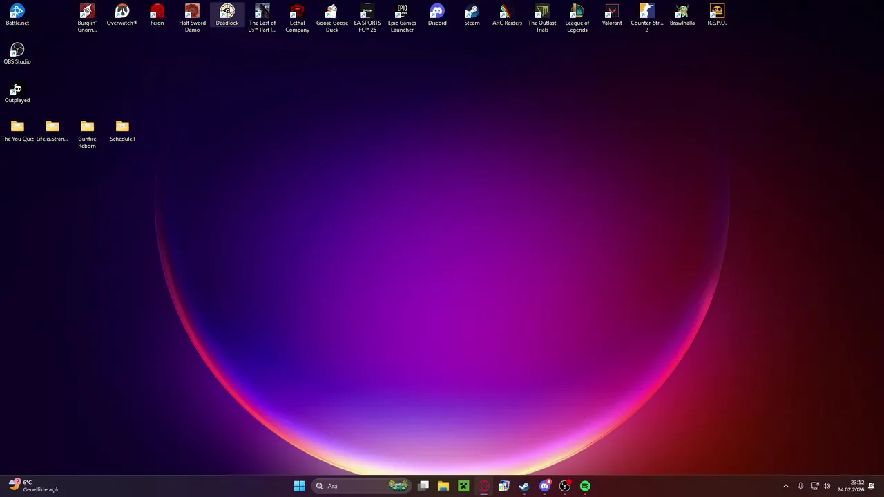
Task: Select the Brawlhalla desktop shortcut
Action: [x=682, y=15]
